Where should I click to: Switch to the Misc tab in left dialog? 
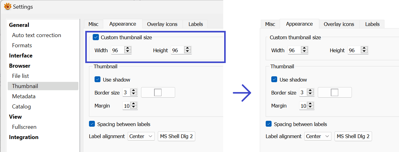click(x=93, y=24)
